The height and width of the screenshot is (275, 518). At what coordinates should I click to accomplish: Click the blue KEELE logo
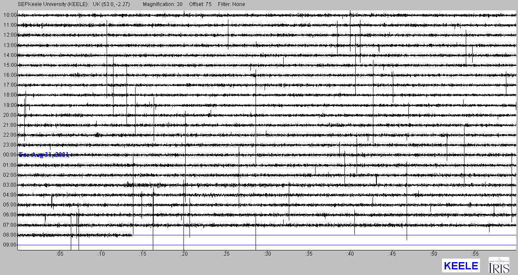[461, 266]
